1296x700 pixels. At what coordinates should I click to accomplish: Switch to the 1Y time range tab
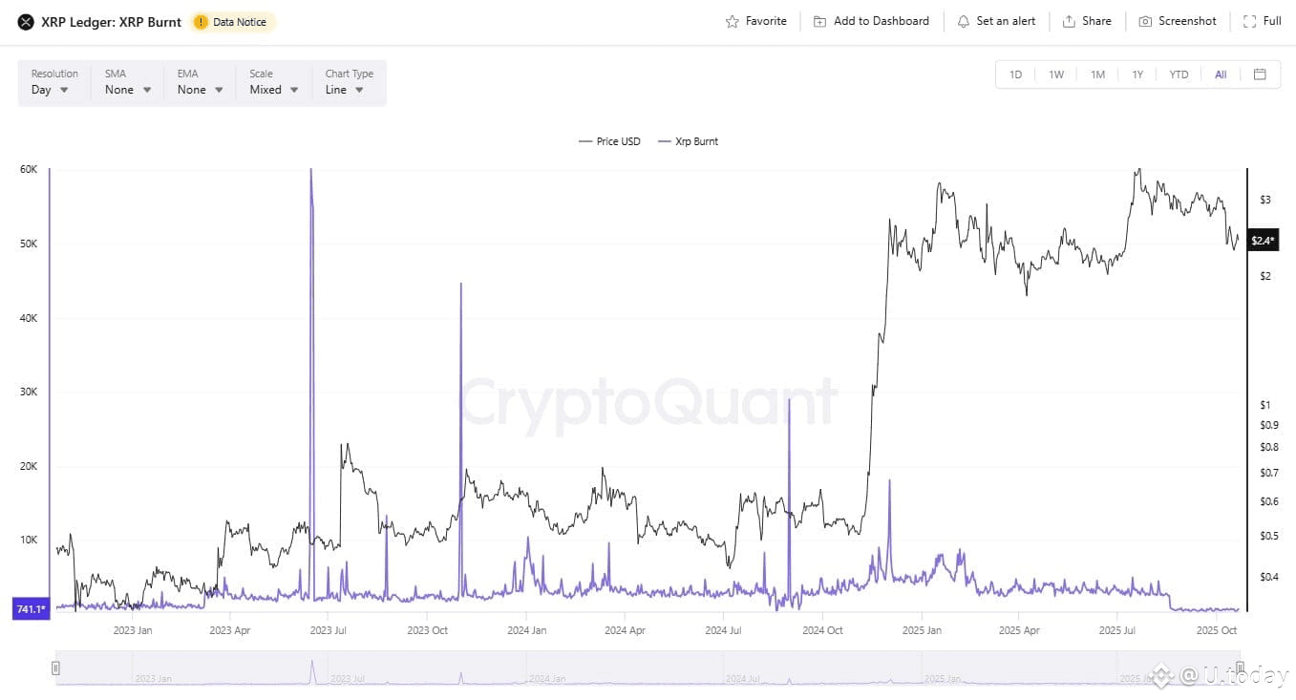pyautogui.click(x=1137, y=74)
